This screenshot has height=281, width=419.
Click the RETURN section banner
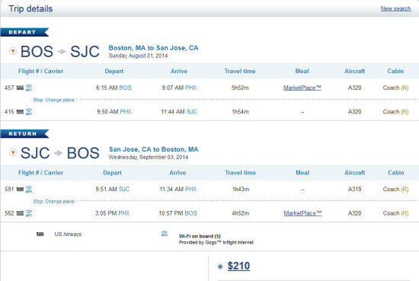point(24,133)
